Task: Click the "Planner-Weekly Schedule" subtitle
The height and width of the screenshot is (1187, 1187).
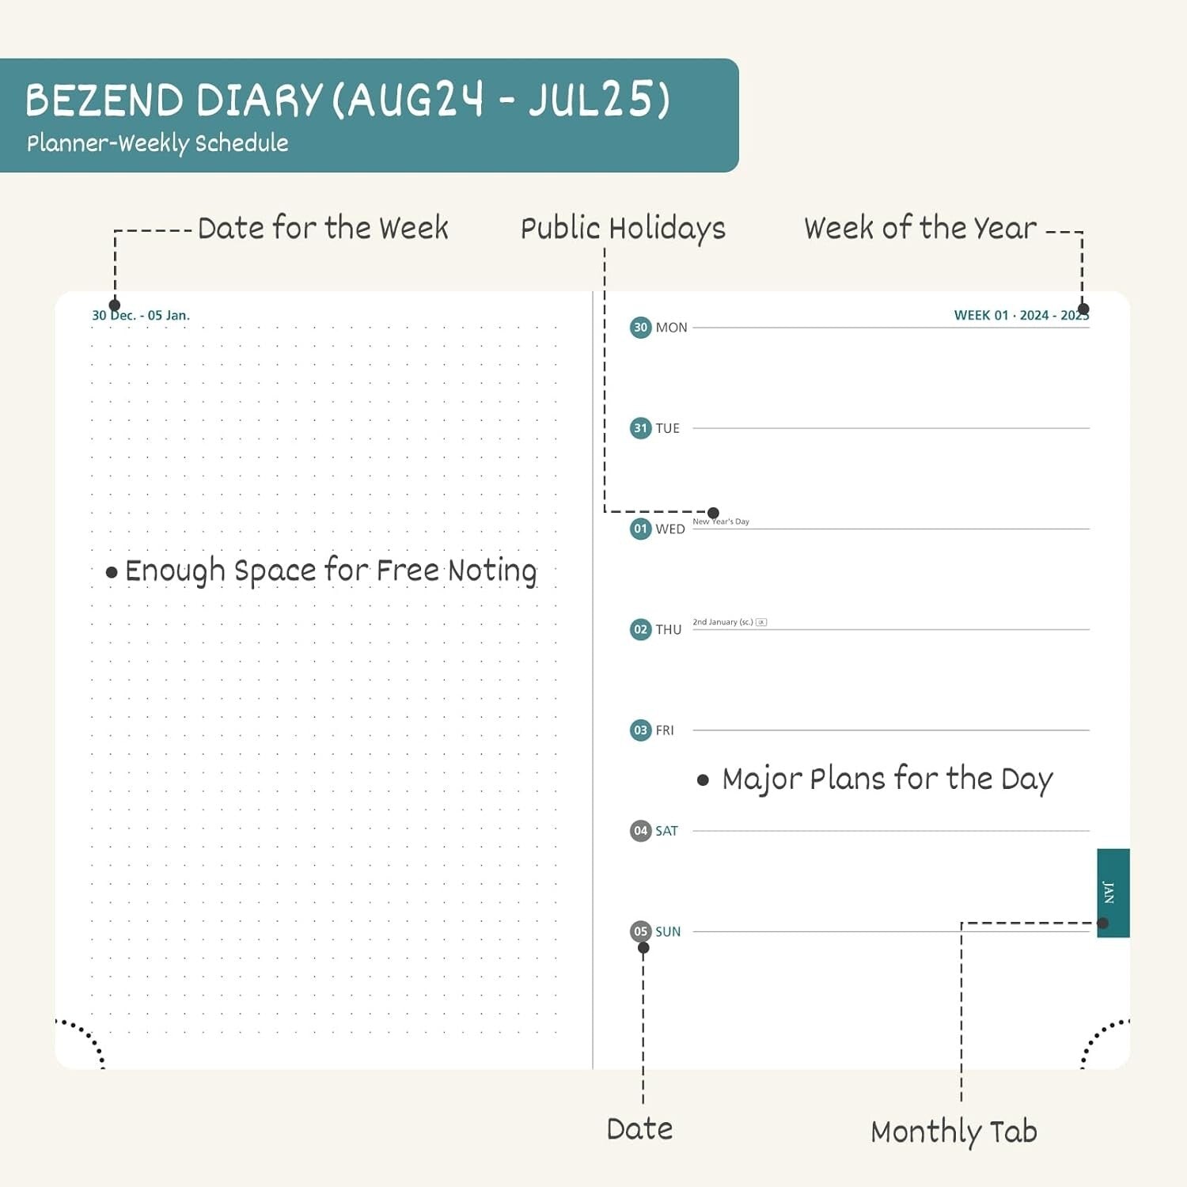Action: point(157,143)
